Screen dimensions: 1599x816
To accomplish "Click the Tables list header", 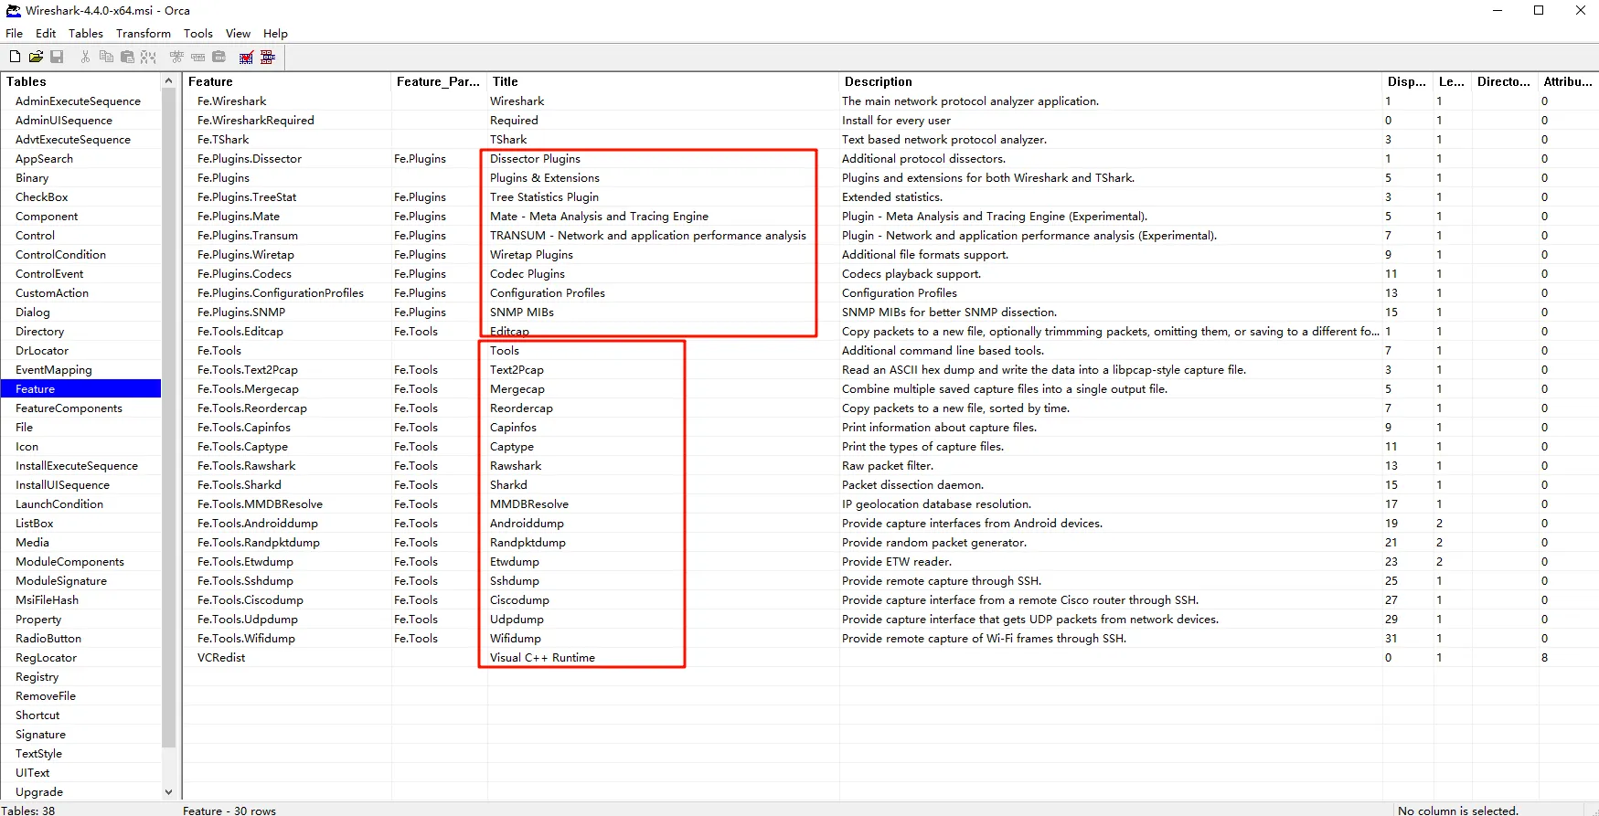I will click(x=81, y=81).
